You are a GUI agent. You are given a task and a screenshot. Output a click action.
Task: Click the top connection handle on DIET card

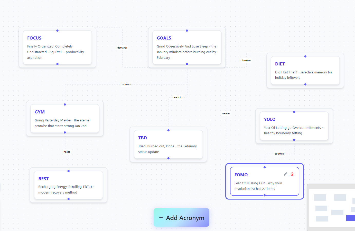point(305,56)
